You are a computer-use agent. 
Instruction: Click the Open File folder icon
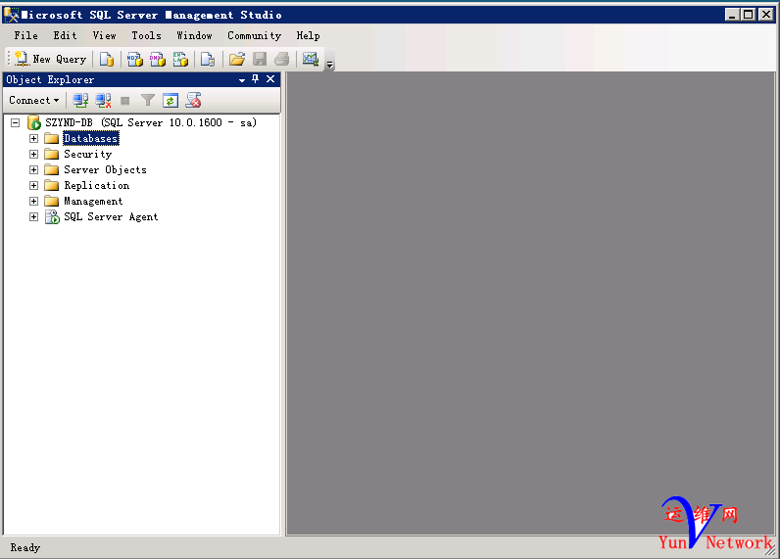click(x=237, y=59)
